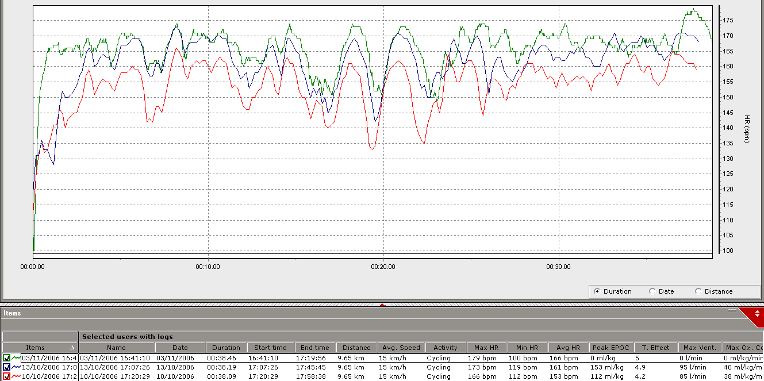Uncheck the blue 13/10/2006 log checkbox

point(7,367)
